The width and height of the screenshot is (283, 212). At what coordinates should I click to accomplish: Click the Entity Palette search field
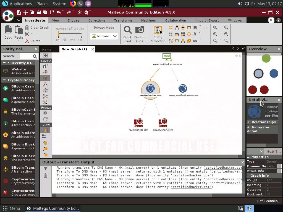coord(26,56)
